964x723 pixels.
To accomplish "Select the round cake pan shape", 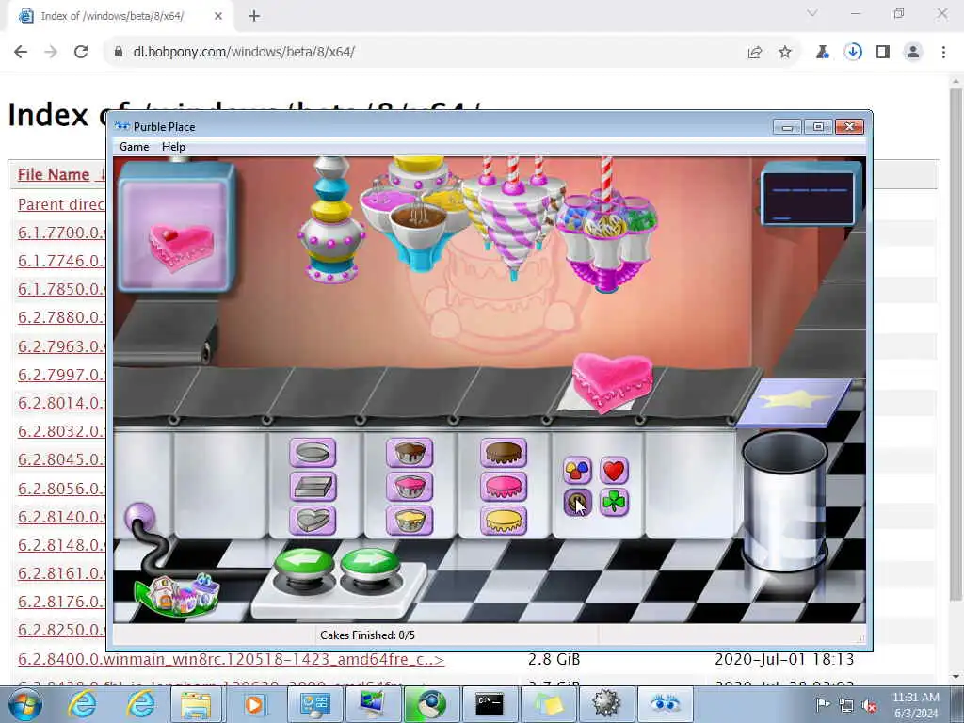I will 313,453.
